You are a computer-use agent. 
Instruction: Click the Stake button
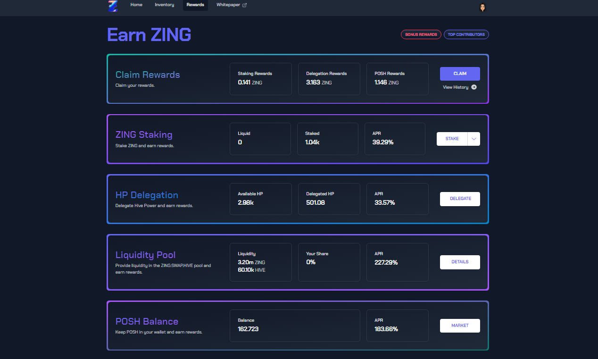(x=452, y=139)
